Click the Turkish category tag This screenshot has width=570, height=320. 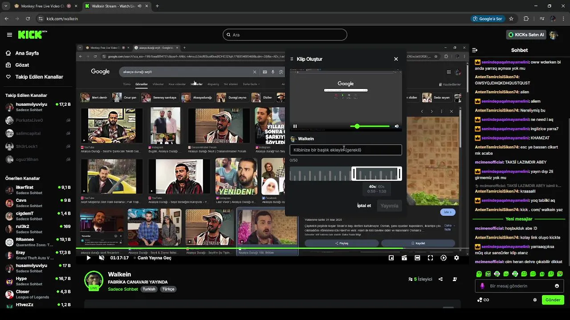(x=149, y=289)
